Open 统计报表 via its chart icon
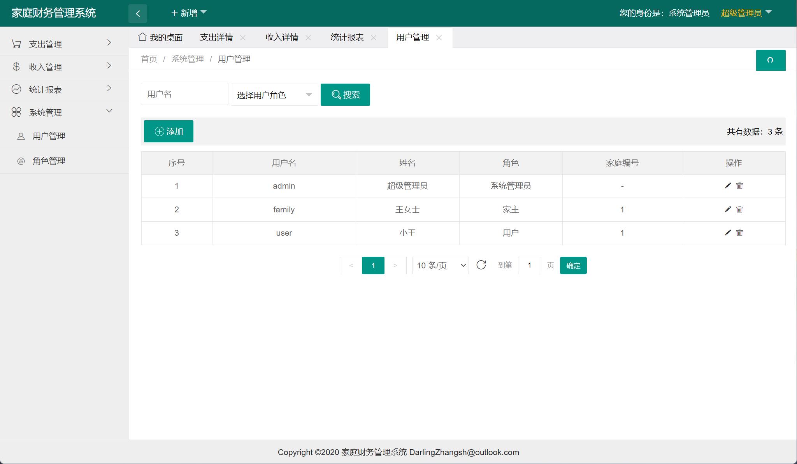Viewport: 797px width, 464px height. point(16,89)
